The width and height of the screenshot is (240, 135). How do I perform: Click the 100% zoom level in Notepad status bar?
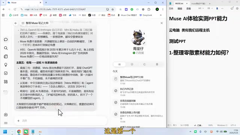click(210, 125)
